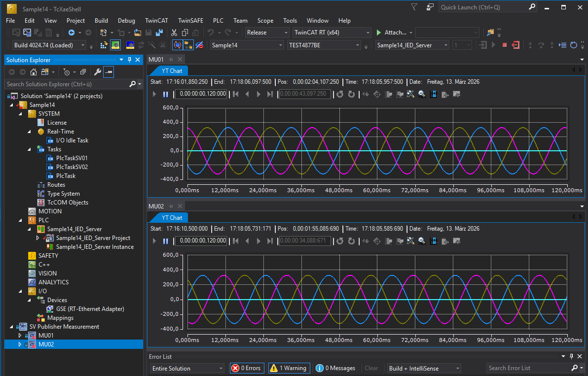Click the green Start debug arrow
Image resolution: width=588 pixels, height=376 pixels.
click(x=379, y=33)
